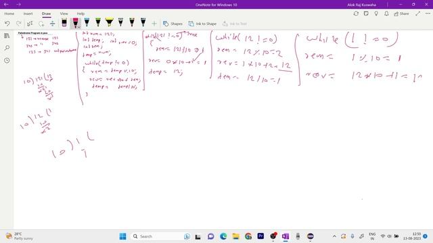Screen dimensions: 433x243
Task: Open recent notes in the sidebar
Action: click(7, 60)
